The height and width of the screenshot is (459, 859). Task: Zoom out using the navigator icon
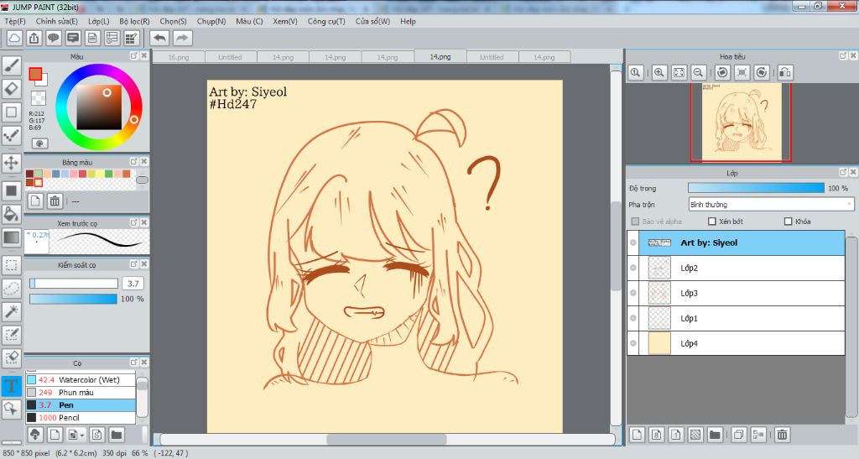[698, 72]
